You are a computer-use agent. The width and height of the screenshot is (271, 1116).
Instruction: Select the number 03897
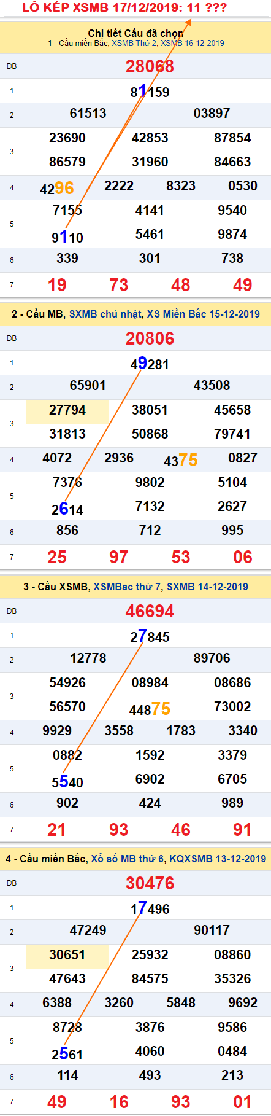point(212,114)
